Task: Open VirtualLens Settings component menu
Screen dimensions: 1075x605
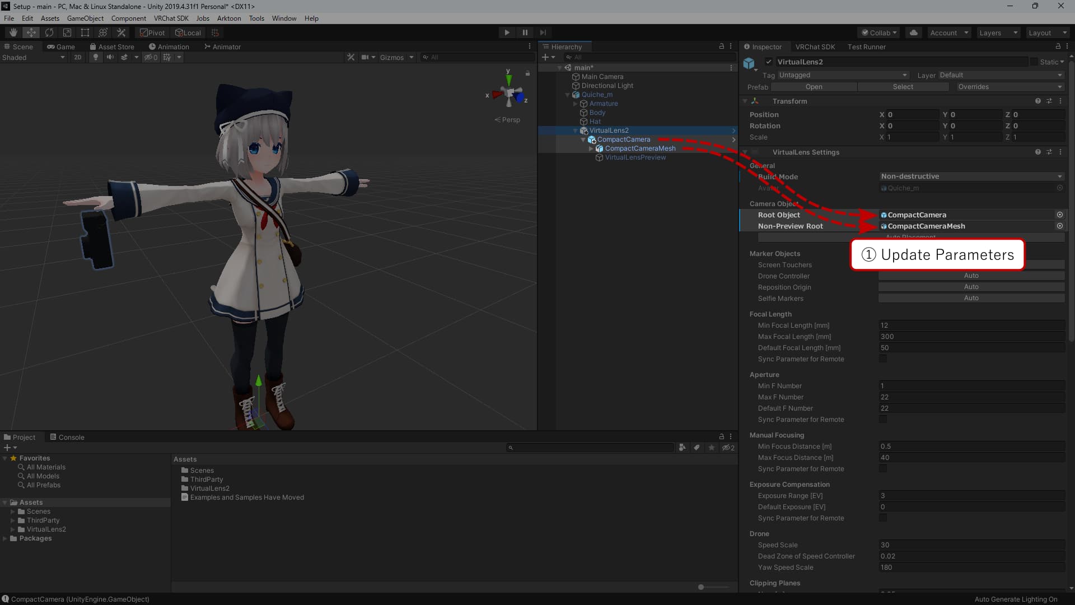Action: point(1060,152)
